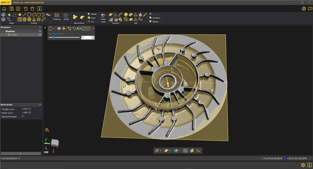Screen dimensions: 313x169
Task: Go to the Home icon
Action: click(4, 9)
